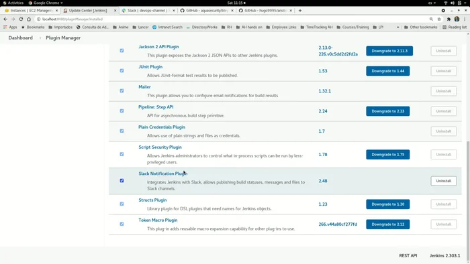
Task: Toggle the Structs Plugin checkbox
Action: pos(122,204)
